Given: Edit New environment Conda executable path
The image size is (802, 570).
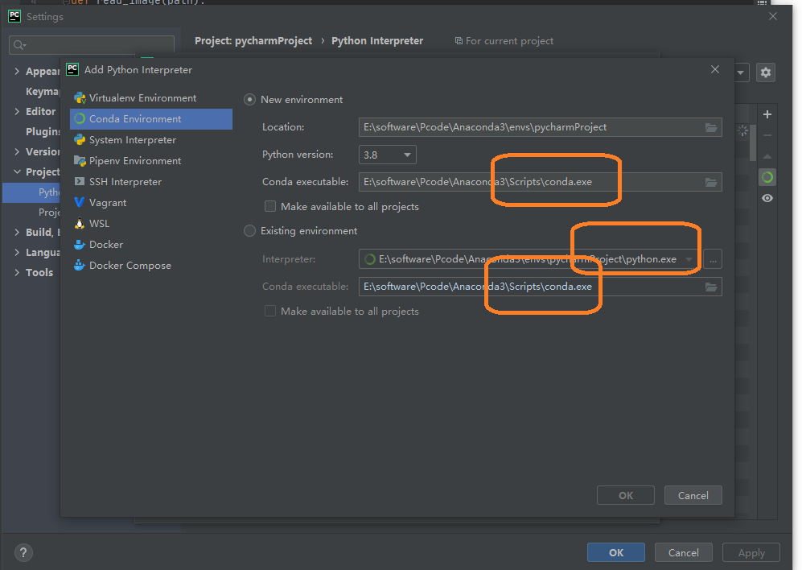Looking at the screenshot, I should point(540,182).
